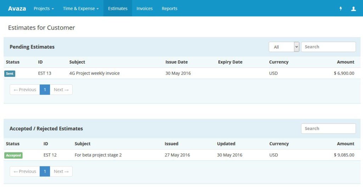Screen dimensions: 363x189
Task: Open the All status filter dropdown
Action: click(284, 47)
